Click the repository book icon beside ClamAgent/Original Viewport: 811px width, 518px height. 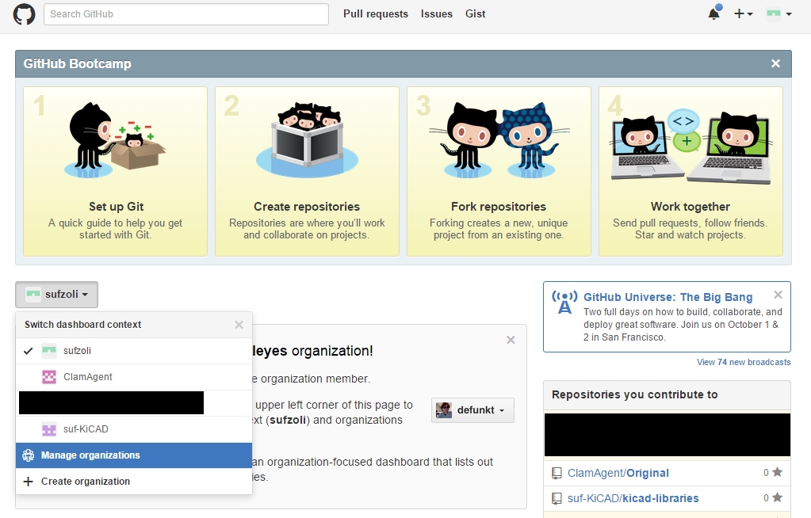556,473
